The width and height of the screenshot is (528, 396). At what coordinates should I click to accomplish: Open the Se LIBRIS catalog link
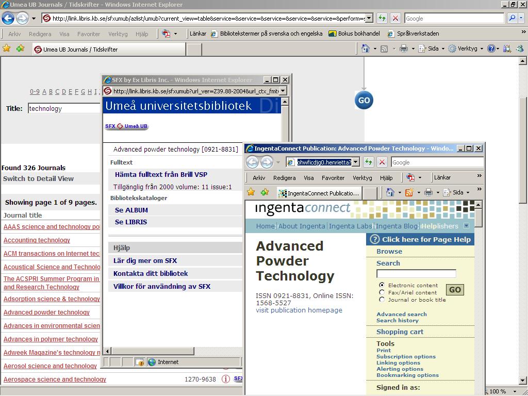pos(131,222)
